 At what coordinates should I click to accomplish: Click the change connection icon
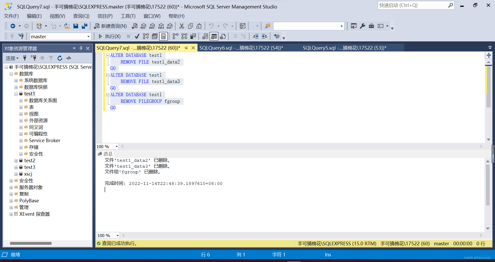point(21,36)
